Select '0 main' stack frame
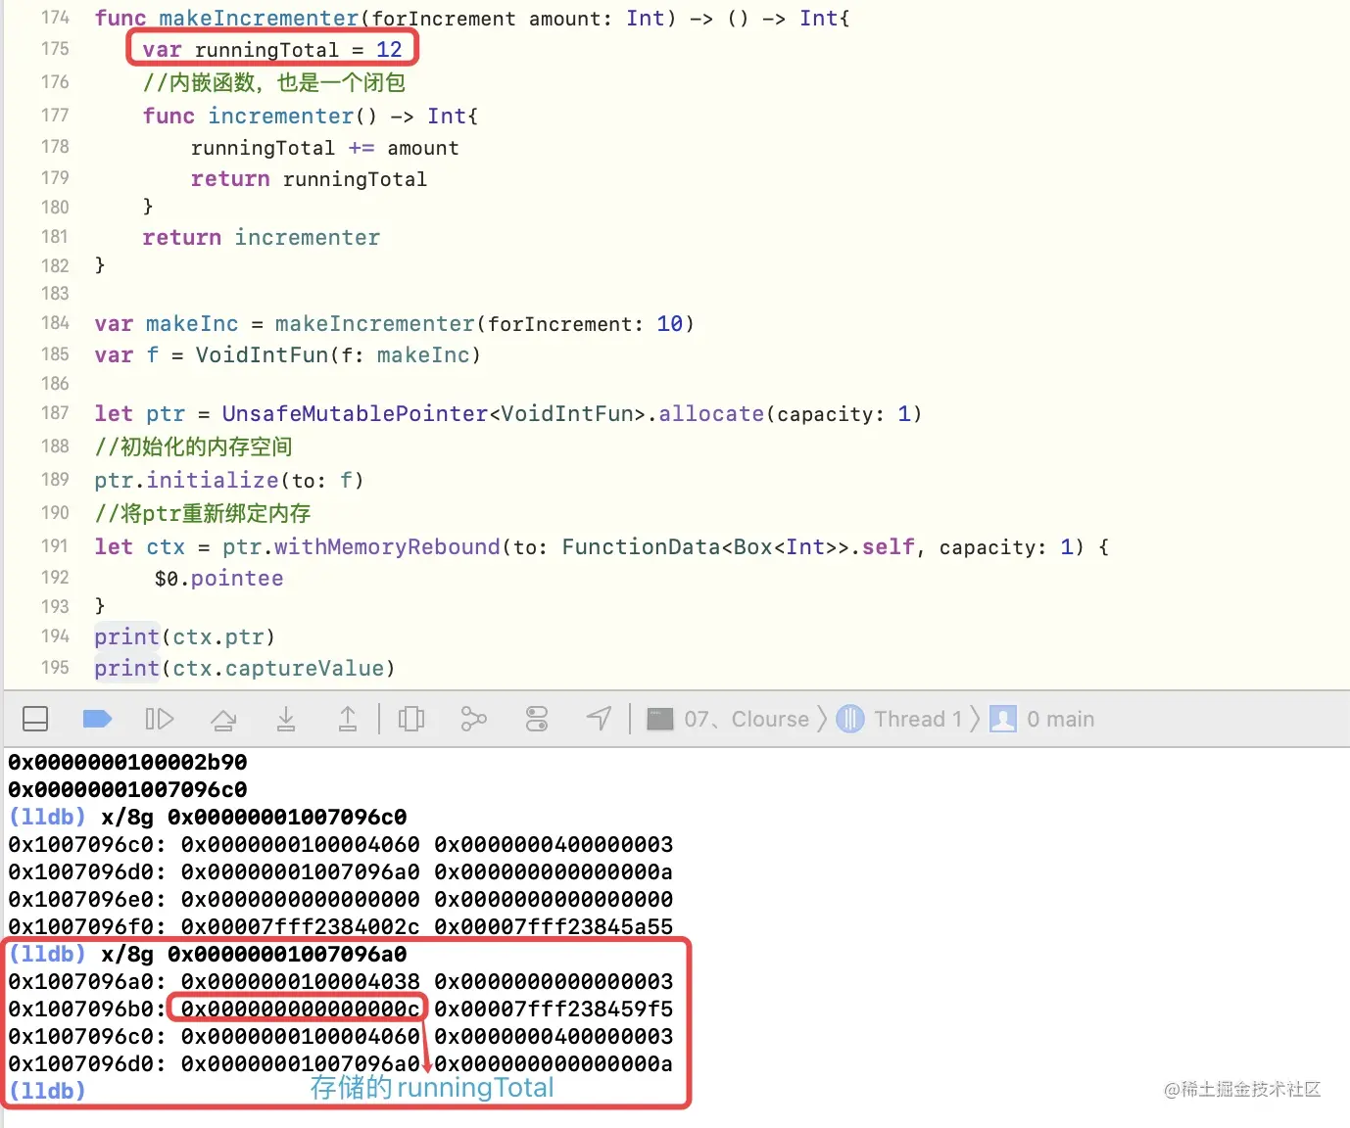This screenshot has height=1128, width=1350. pos(1042,720)
